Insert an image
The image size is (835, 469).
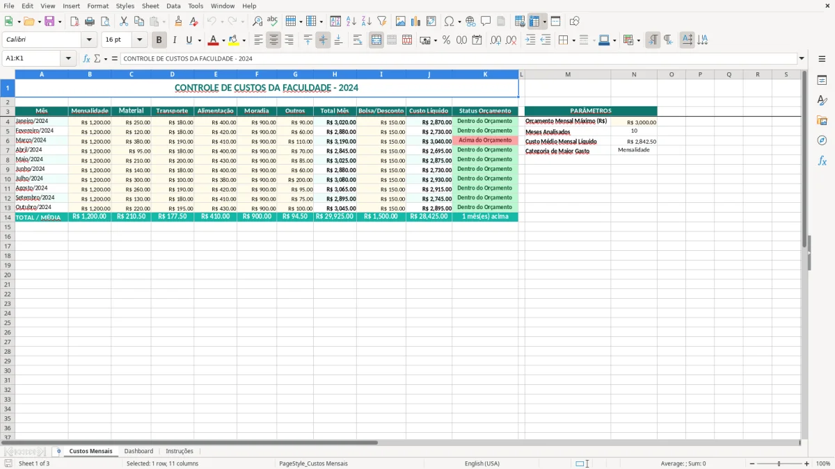[401, 22]
